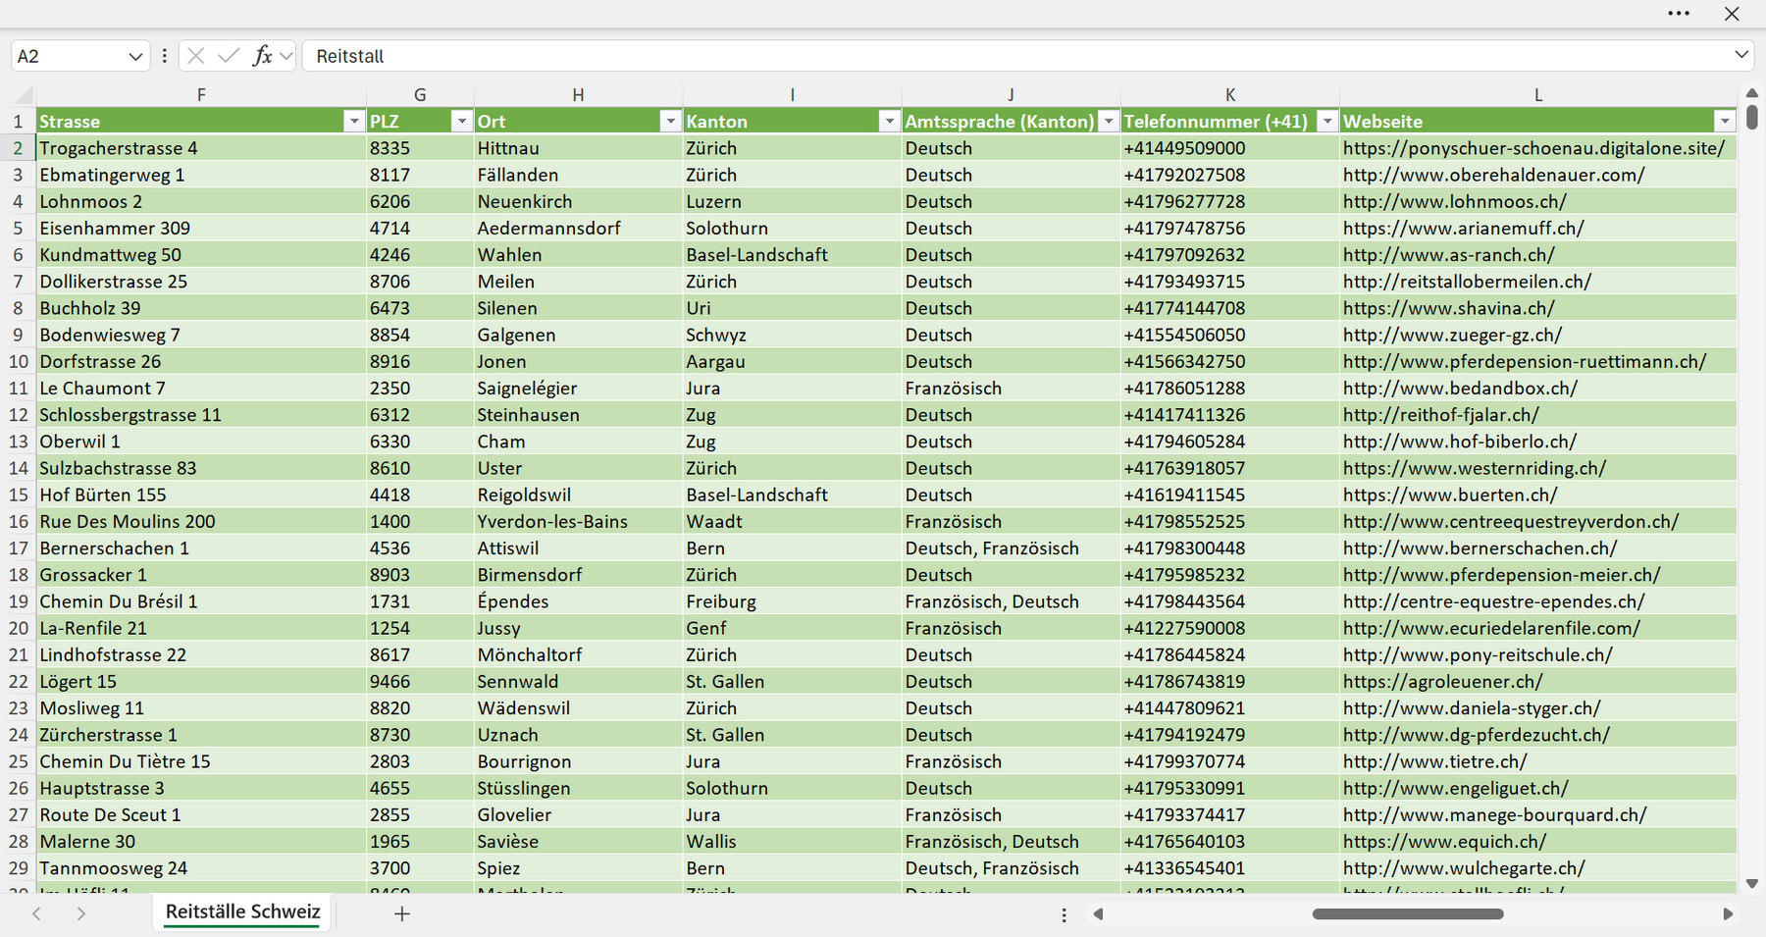The width and height of the screenshot is (1766, 937).
Task: Select phone cell +41227590008
Action: pyautogui.click(x=1230, y=628)
